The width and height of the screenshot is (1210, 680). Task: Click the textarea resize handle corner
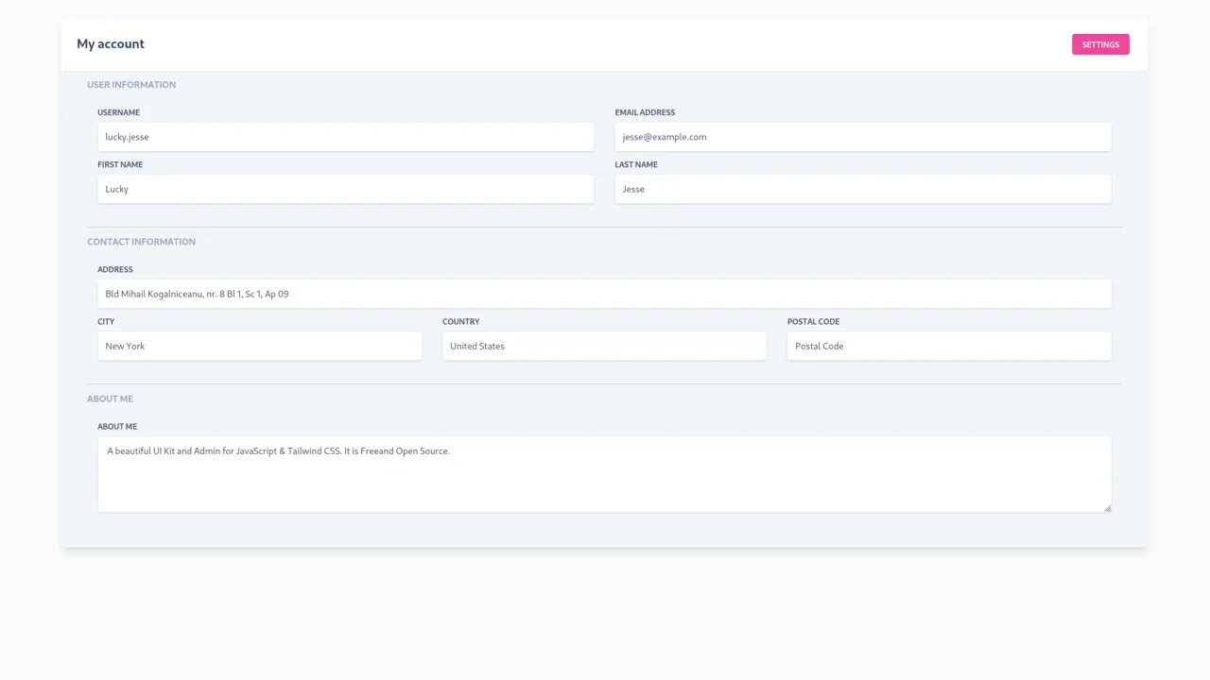click(x=1107, y=508)
